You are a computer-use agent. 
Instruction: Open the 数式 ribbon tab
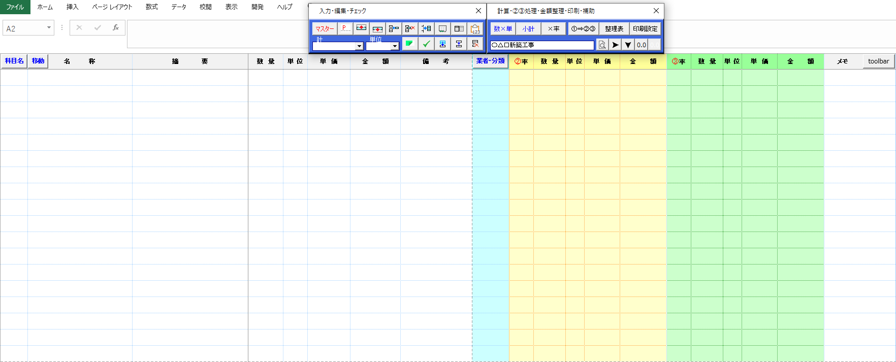click(x=151, y=7)
